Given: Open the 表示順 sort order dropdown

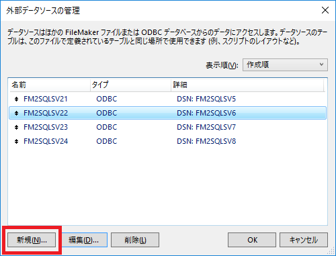Looking at the screenshot, I should coord(285,65).
